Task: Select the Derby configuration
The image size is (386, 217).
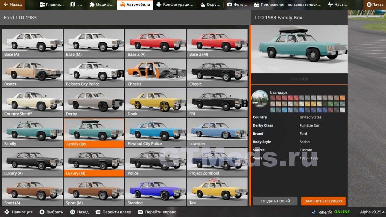Action: [x=94, y=102]
